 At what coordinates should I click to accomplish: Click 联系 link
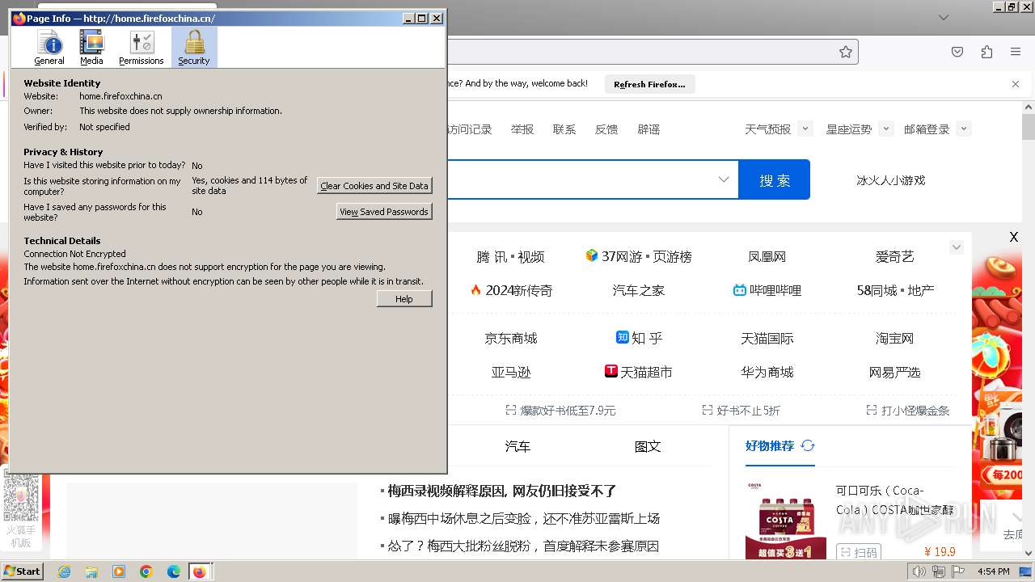click(x=564, y=129)
